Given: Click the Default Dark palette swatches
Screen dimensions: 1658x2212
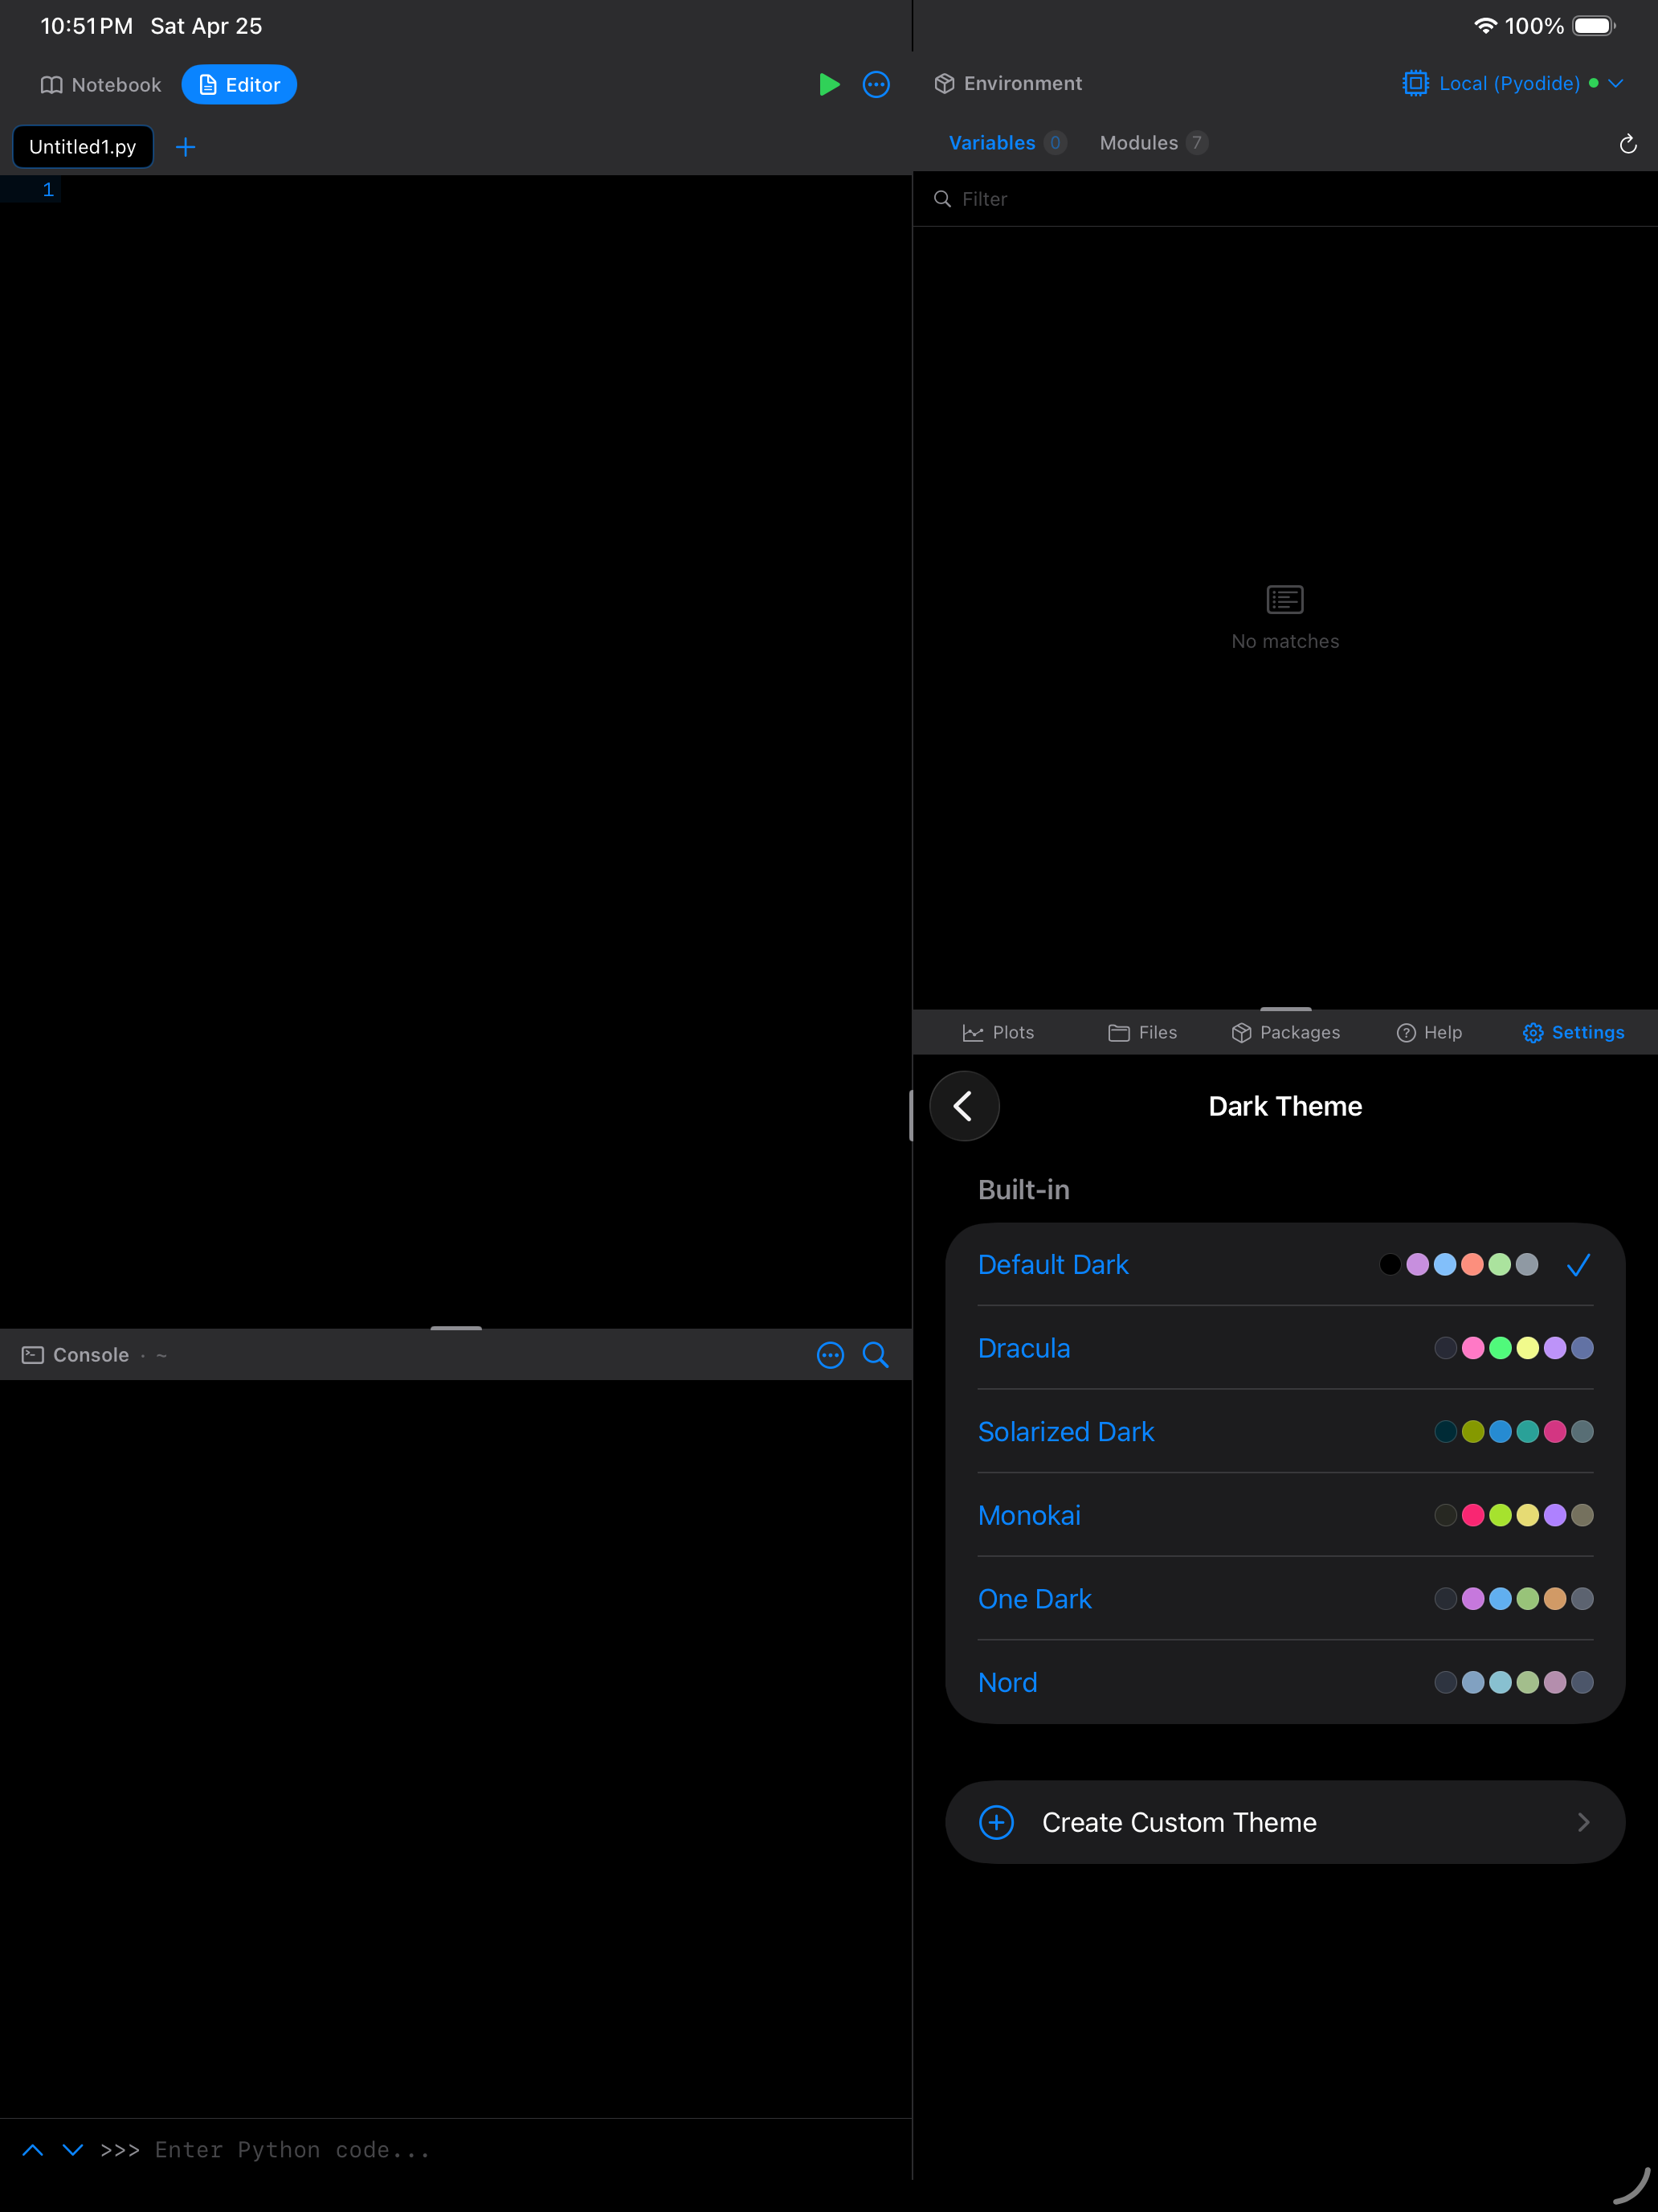Looking at the screenshot, I should 1458,1265.
